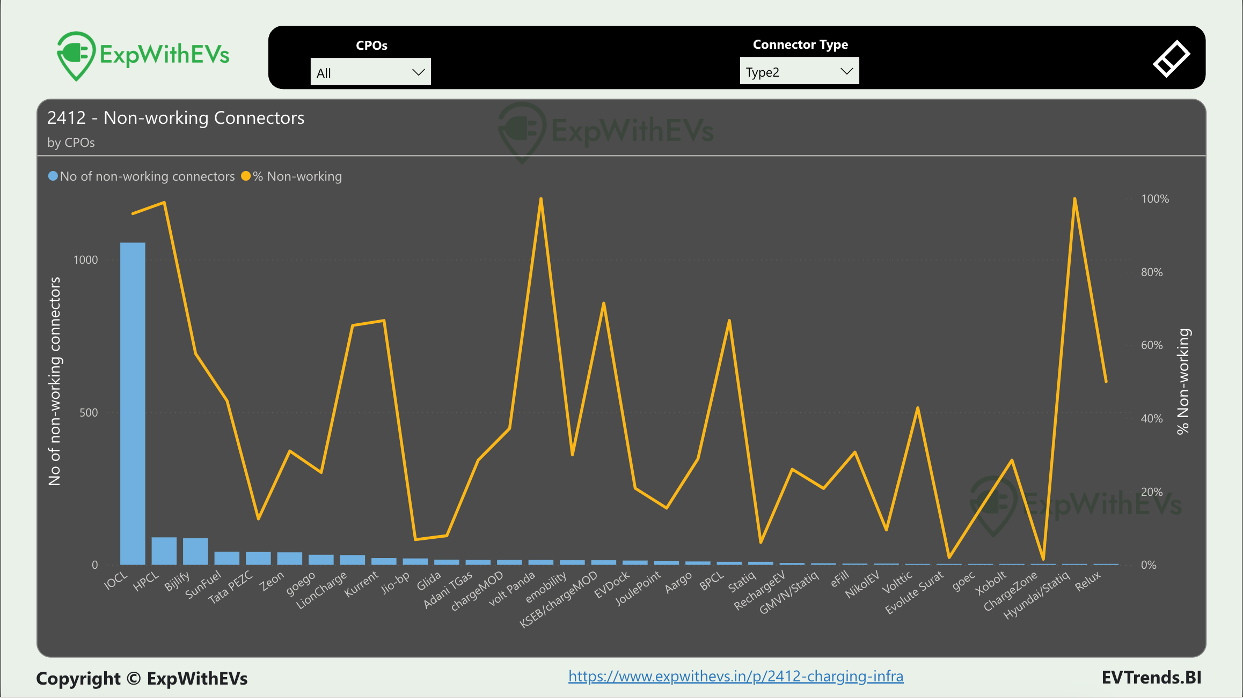Click the JoulePoint axis label

tap(639, 589)
